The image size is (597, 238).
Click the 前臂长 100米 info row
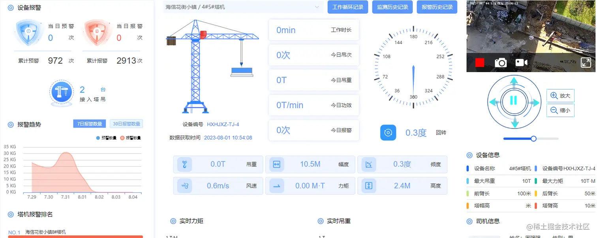tap(499, 193)
